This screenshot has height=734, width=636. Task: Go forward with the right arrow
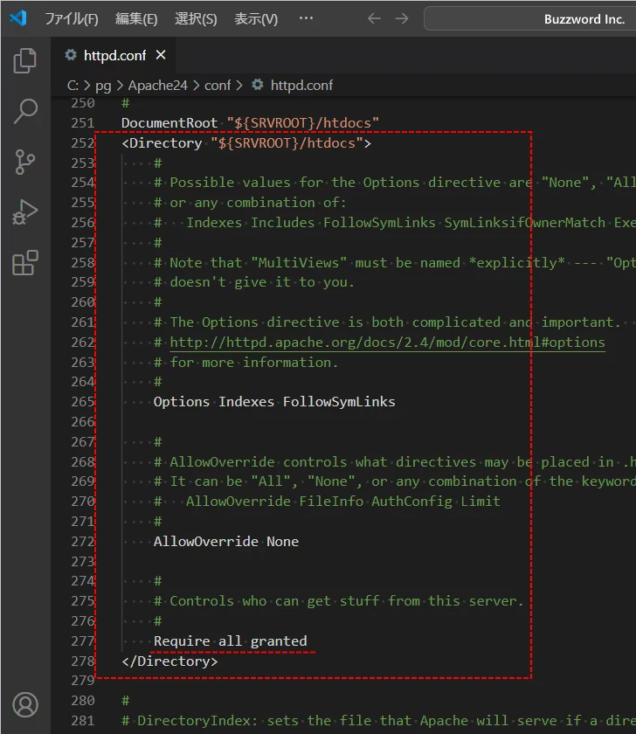click(402, 18)
